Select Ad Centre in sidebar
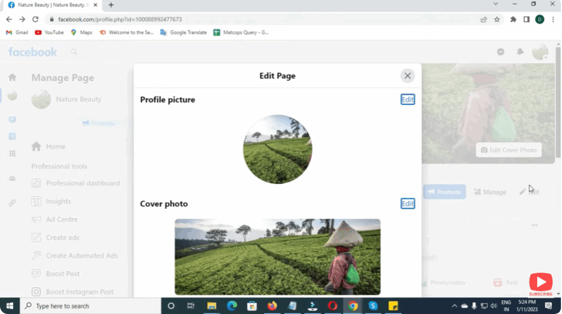Screen dimensions: 562x314 coord(61,220)
